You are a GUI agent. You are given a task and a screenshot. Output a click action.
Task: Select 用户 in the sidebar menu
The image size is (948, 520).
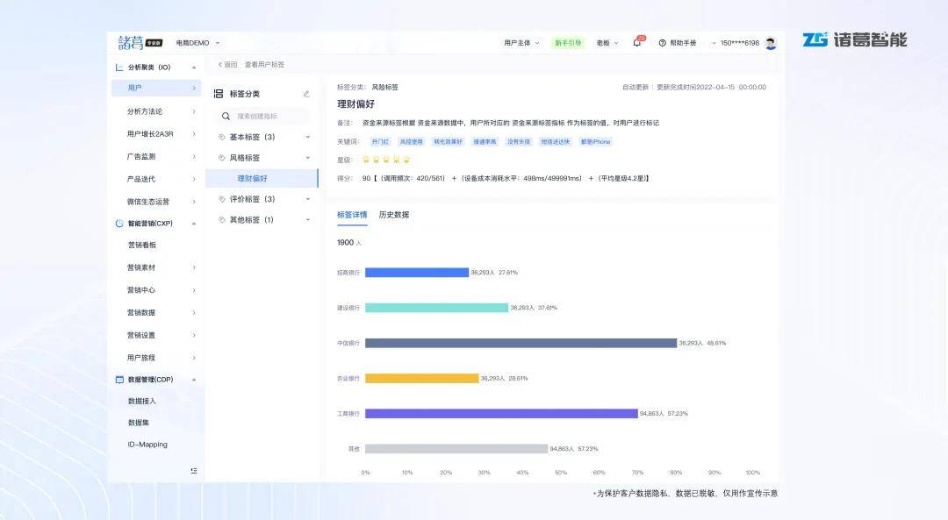click(156, 89)
